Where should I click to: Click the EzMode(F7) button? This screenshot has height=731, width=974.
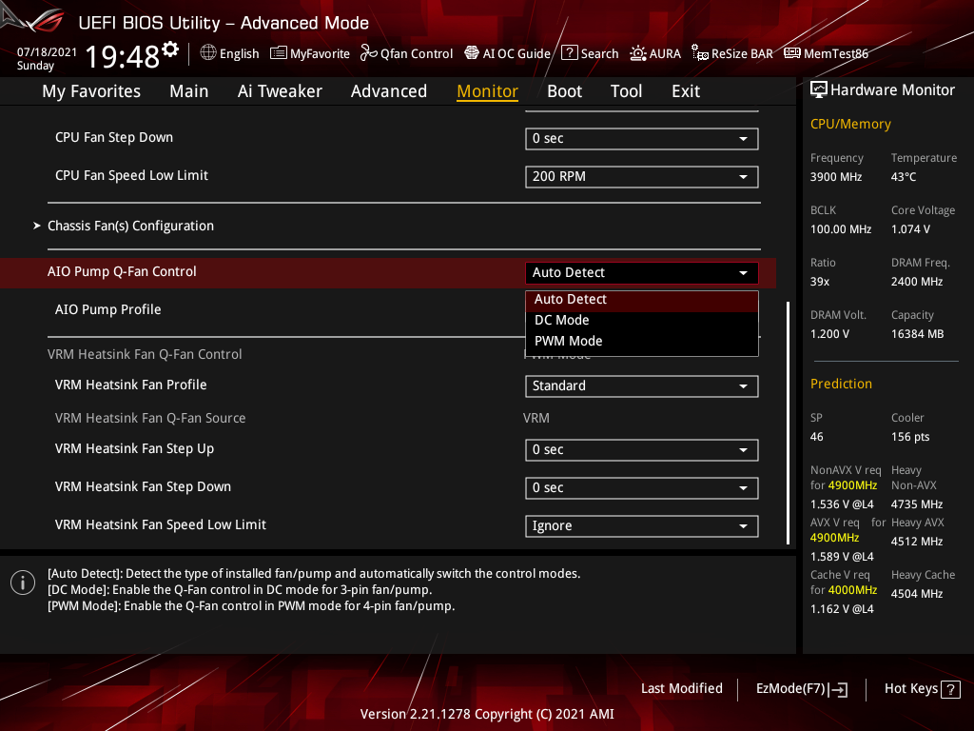click(801, 688)
